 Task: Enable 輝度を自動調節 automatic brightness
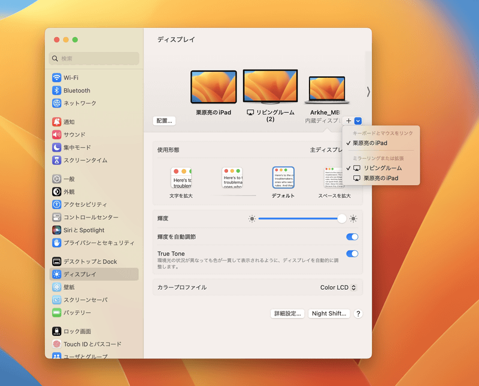point(353,237)
